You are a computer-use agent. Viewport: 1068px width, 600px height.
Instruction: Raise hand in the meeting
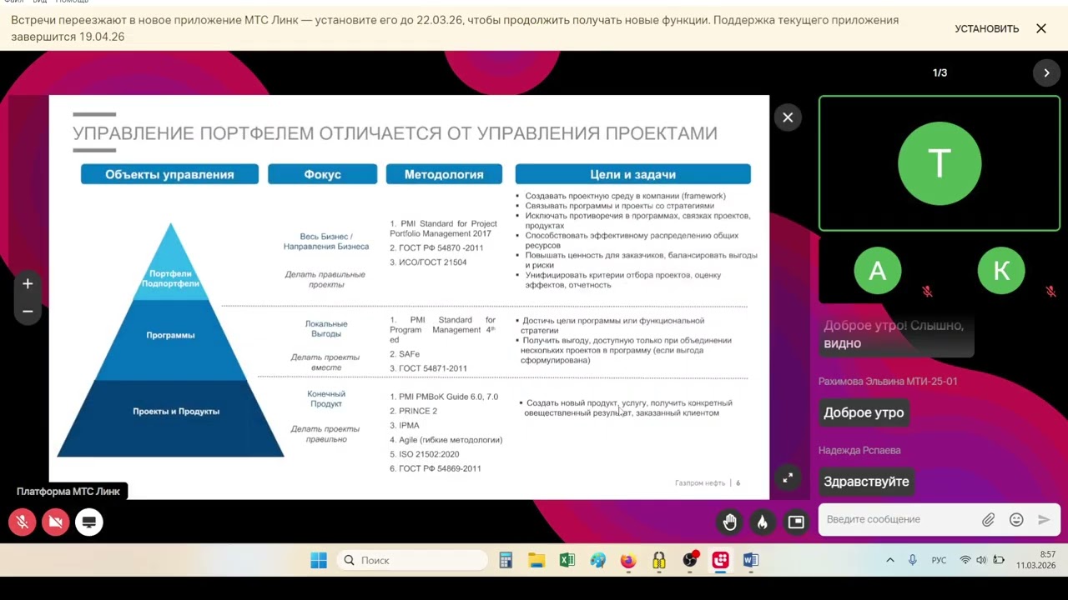(x=730, y=522)
